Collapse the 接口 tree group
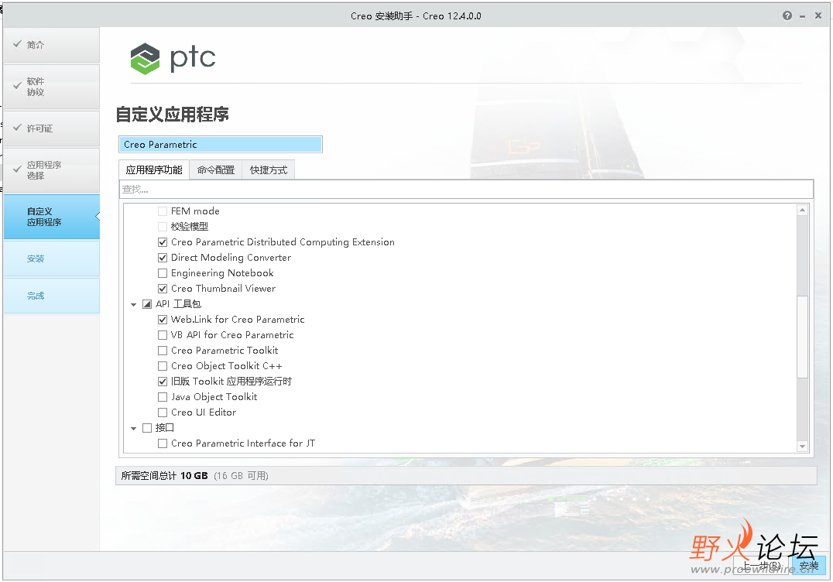This screenshot has width=833, height=582. pyautogui.click(x=133, y=429)
